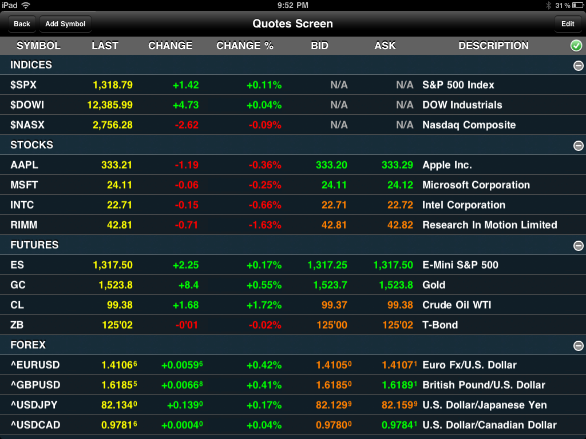Collapse the STOCKS section
The height and width of the screenshot is (439, 586).
(578, 146)
